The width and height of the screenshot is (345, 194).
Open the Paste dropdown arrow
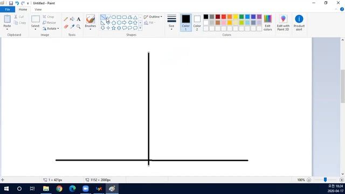[7, 29]
